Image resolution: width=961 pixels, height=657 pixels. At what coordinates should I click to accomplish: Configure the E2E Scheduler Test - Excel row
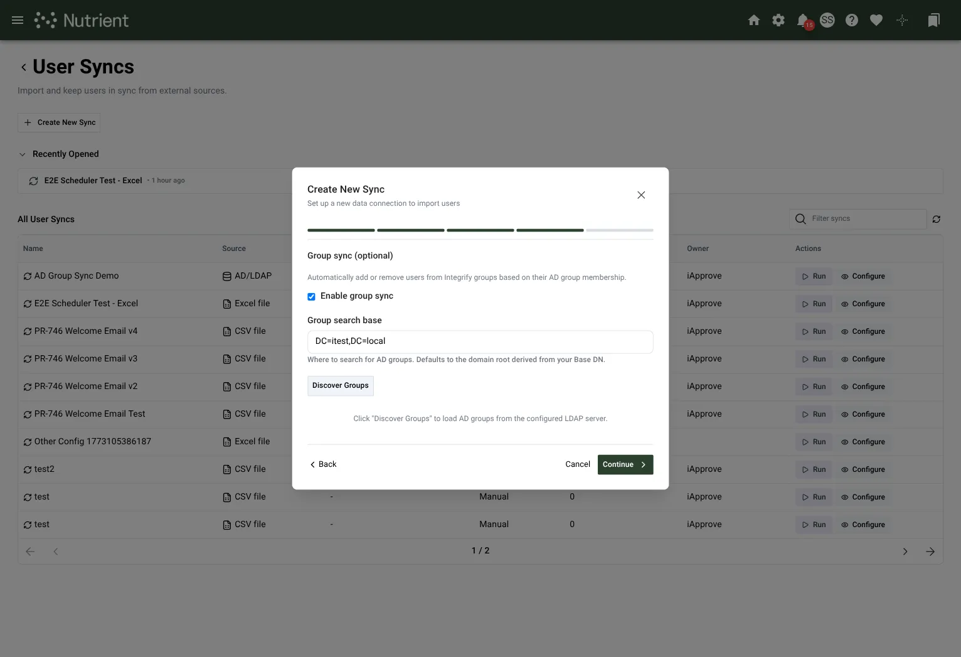point(863,304)
